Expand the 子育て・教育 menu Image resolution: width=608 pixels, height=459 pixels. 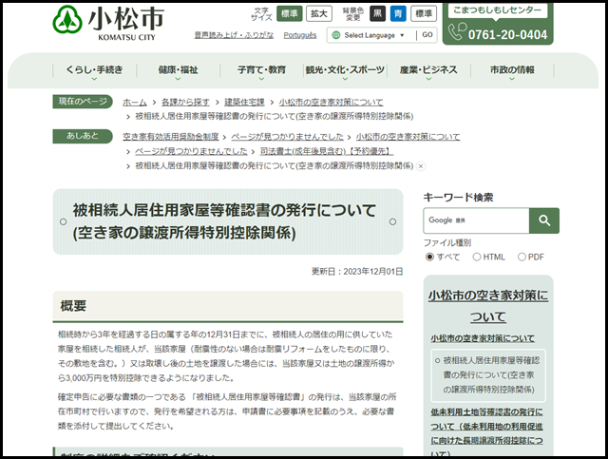click(261, 70)
